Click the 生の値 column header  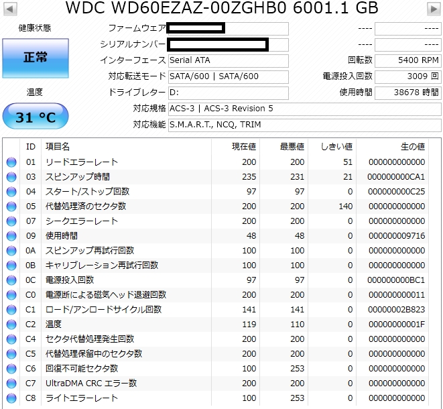pyautogui.click(x=393, y=147)
